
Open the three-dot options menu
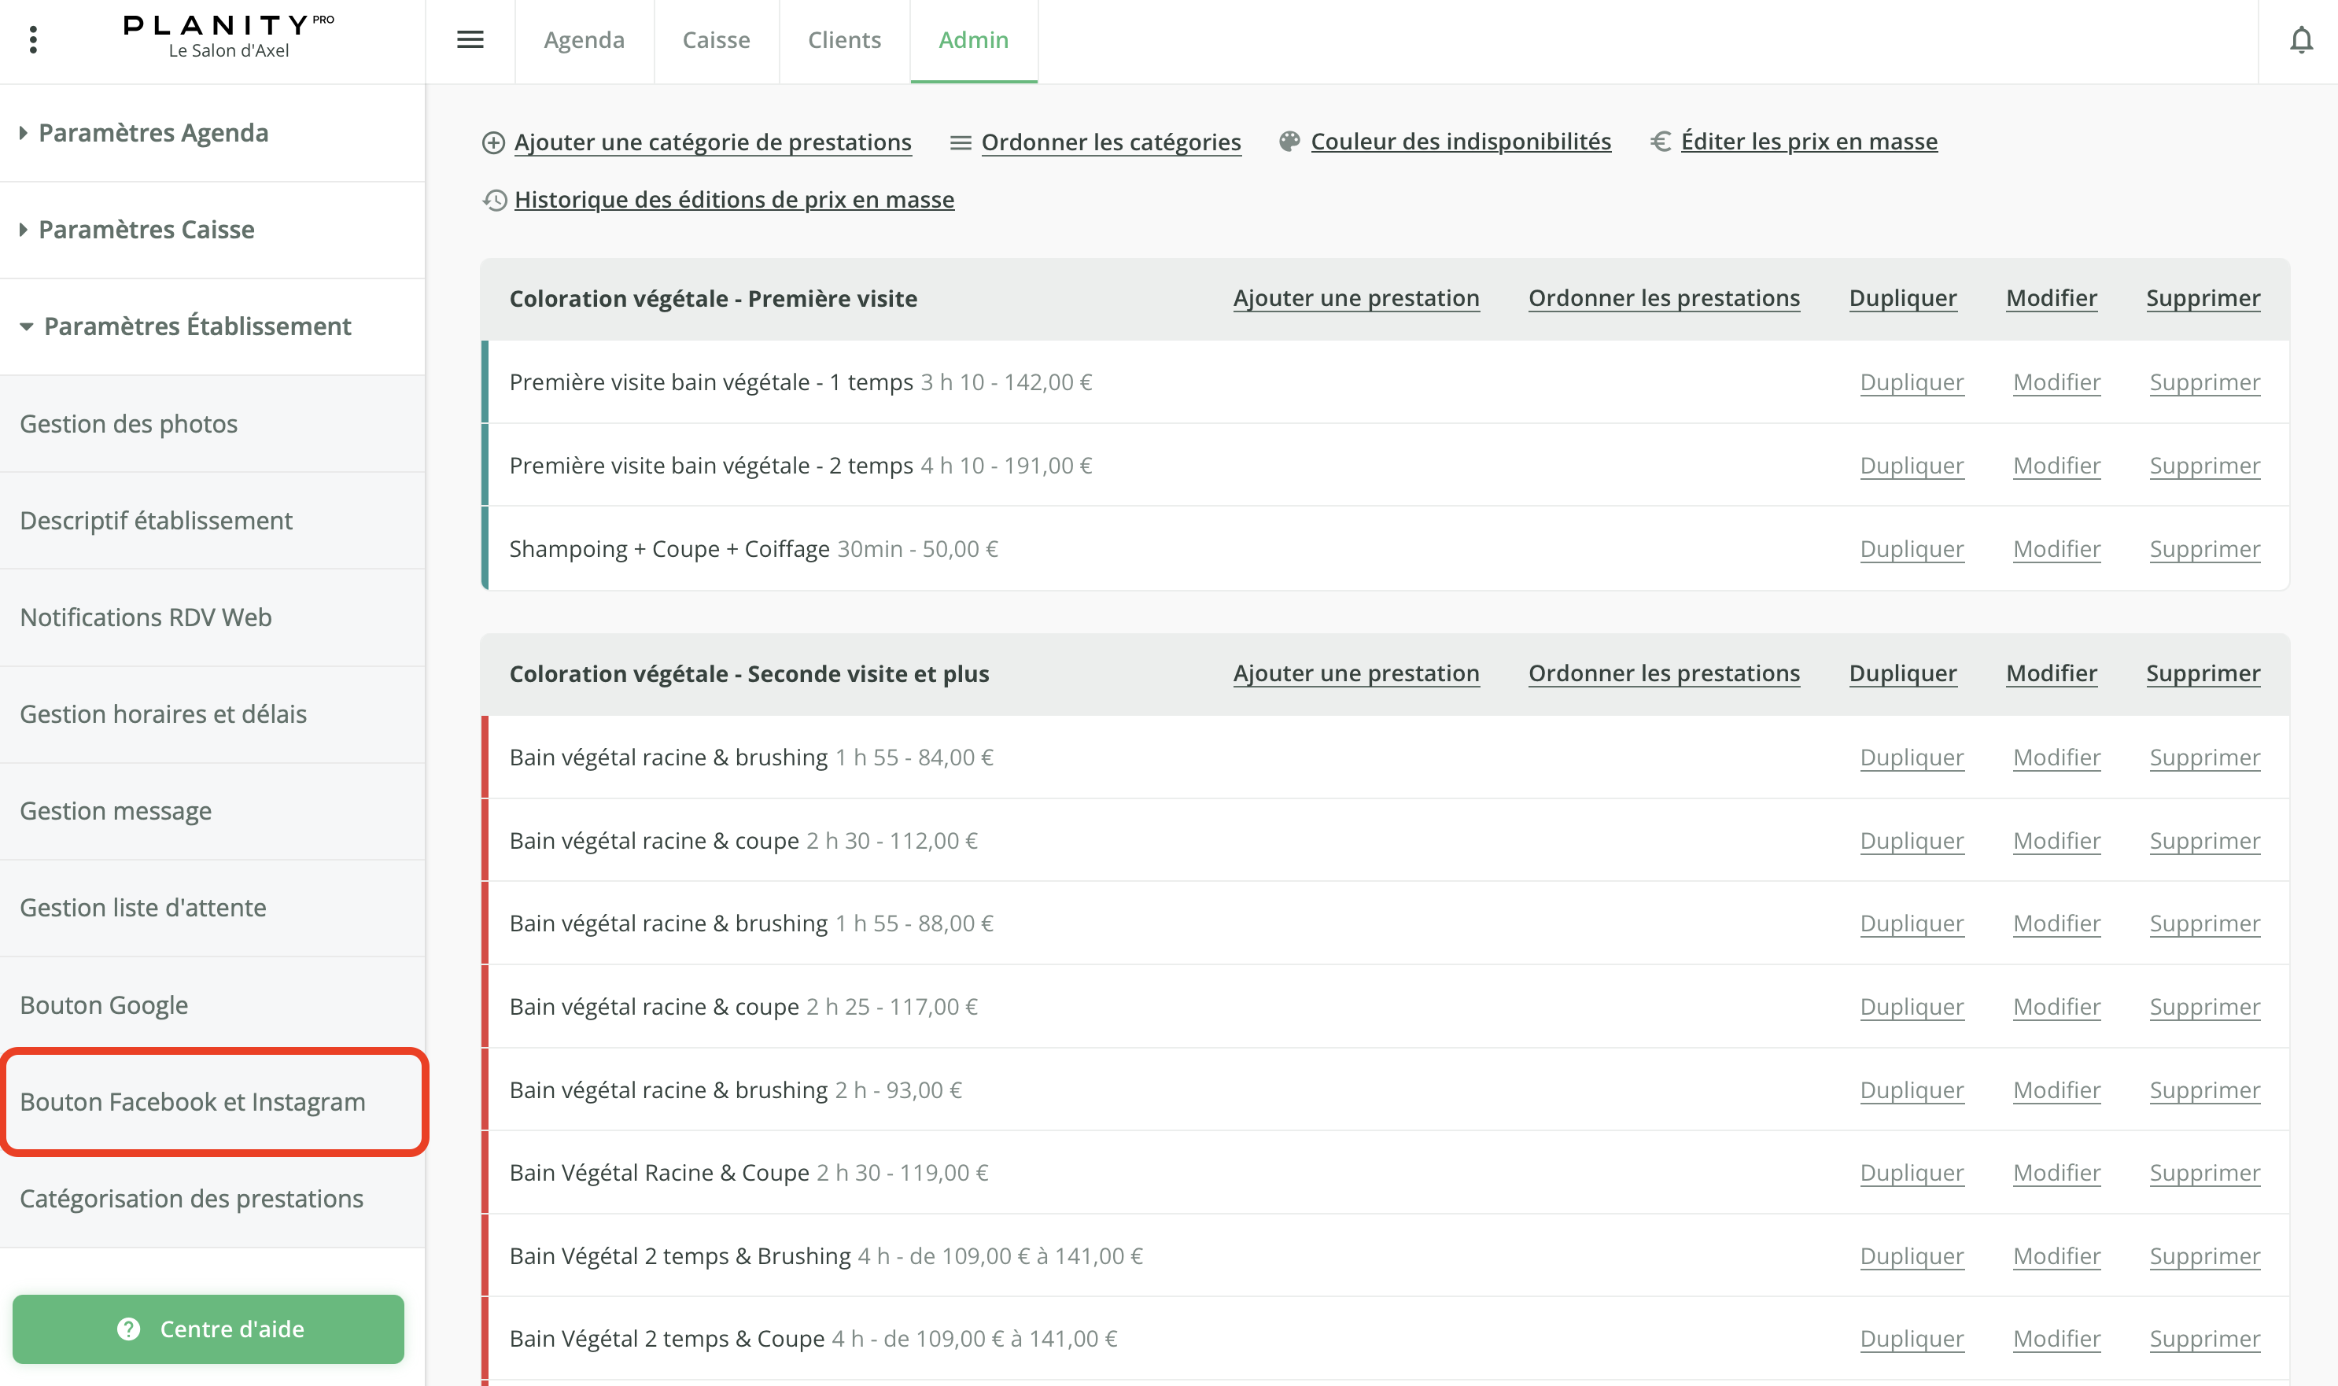34,40
